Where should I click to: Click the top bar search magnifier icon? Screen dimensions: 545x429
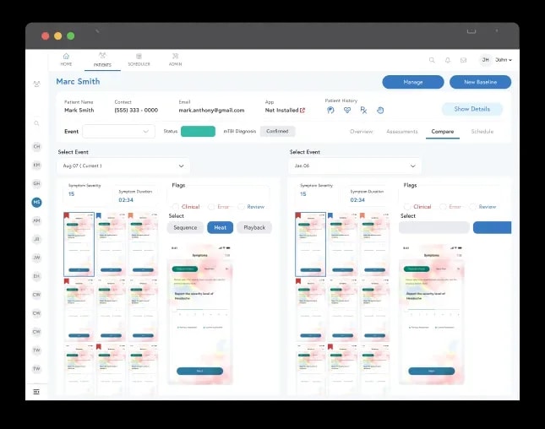point(432,60)
